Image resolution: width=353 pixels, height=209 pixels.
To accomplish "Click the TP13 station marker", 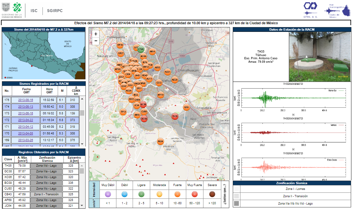I will pos(123,112).
